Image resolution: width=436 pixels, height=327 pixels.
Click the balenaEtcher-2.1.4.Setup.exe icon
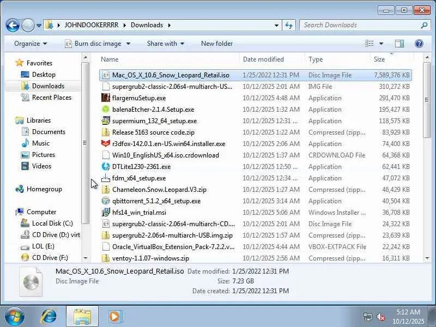click(106, 110)
